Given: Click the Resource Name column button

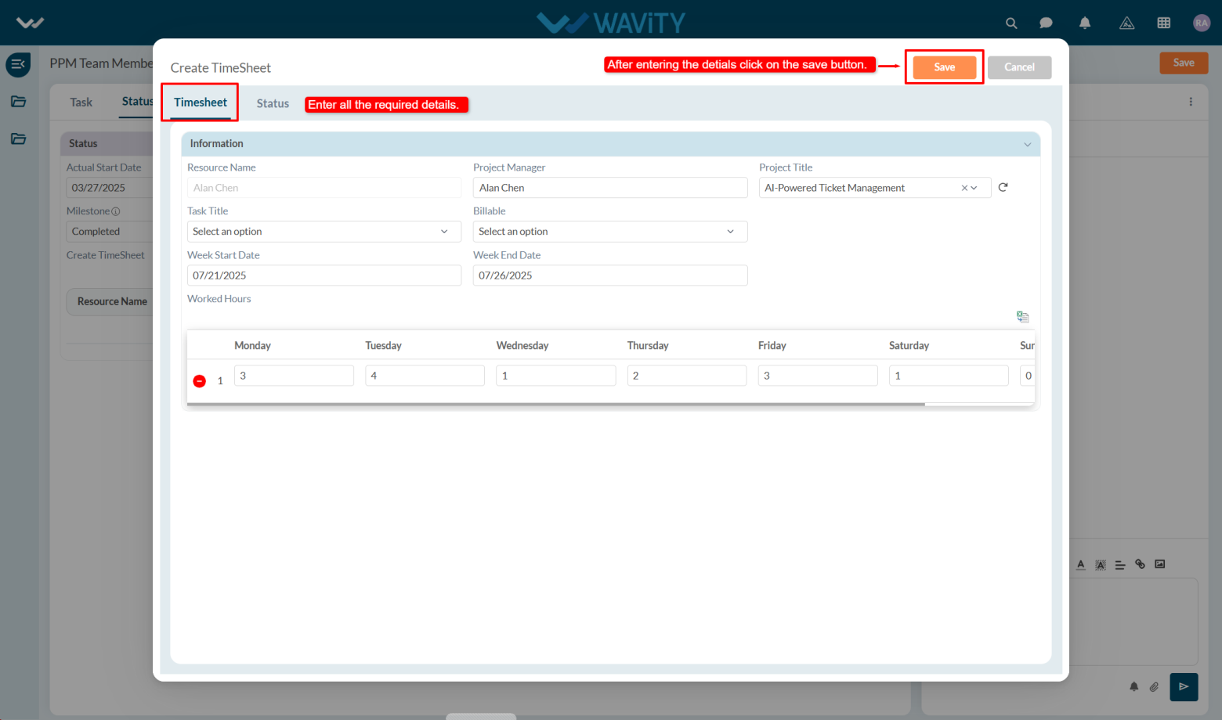Looking at the screenshot, I should click(x=112, y=301).
